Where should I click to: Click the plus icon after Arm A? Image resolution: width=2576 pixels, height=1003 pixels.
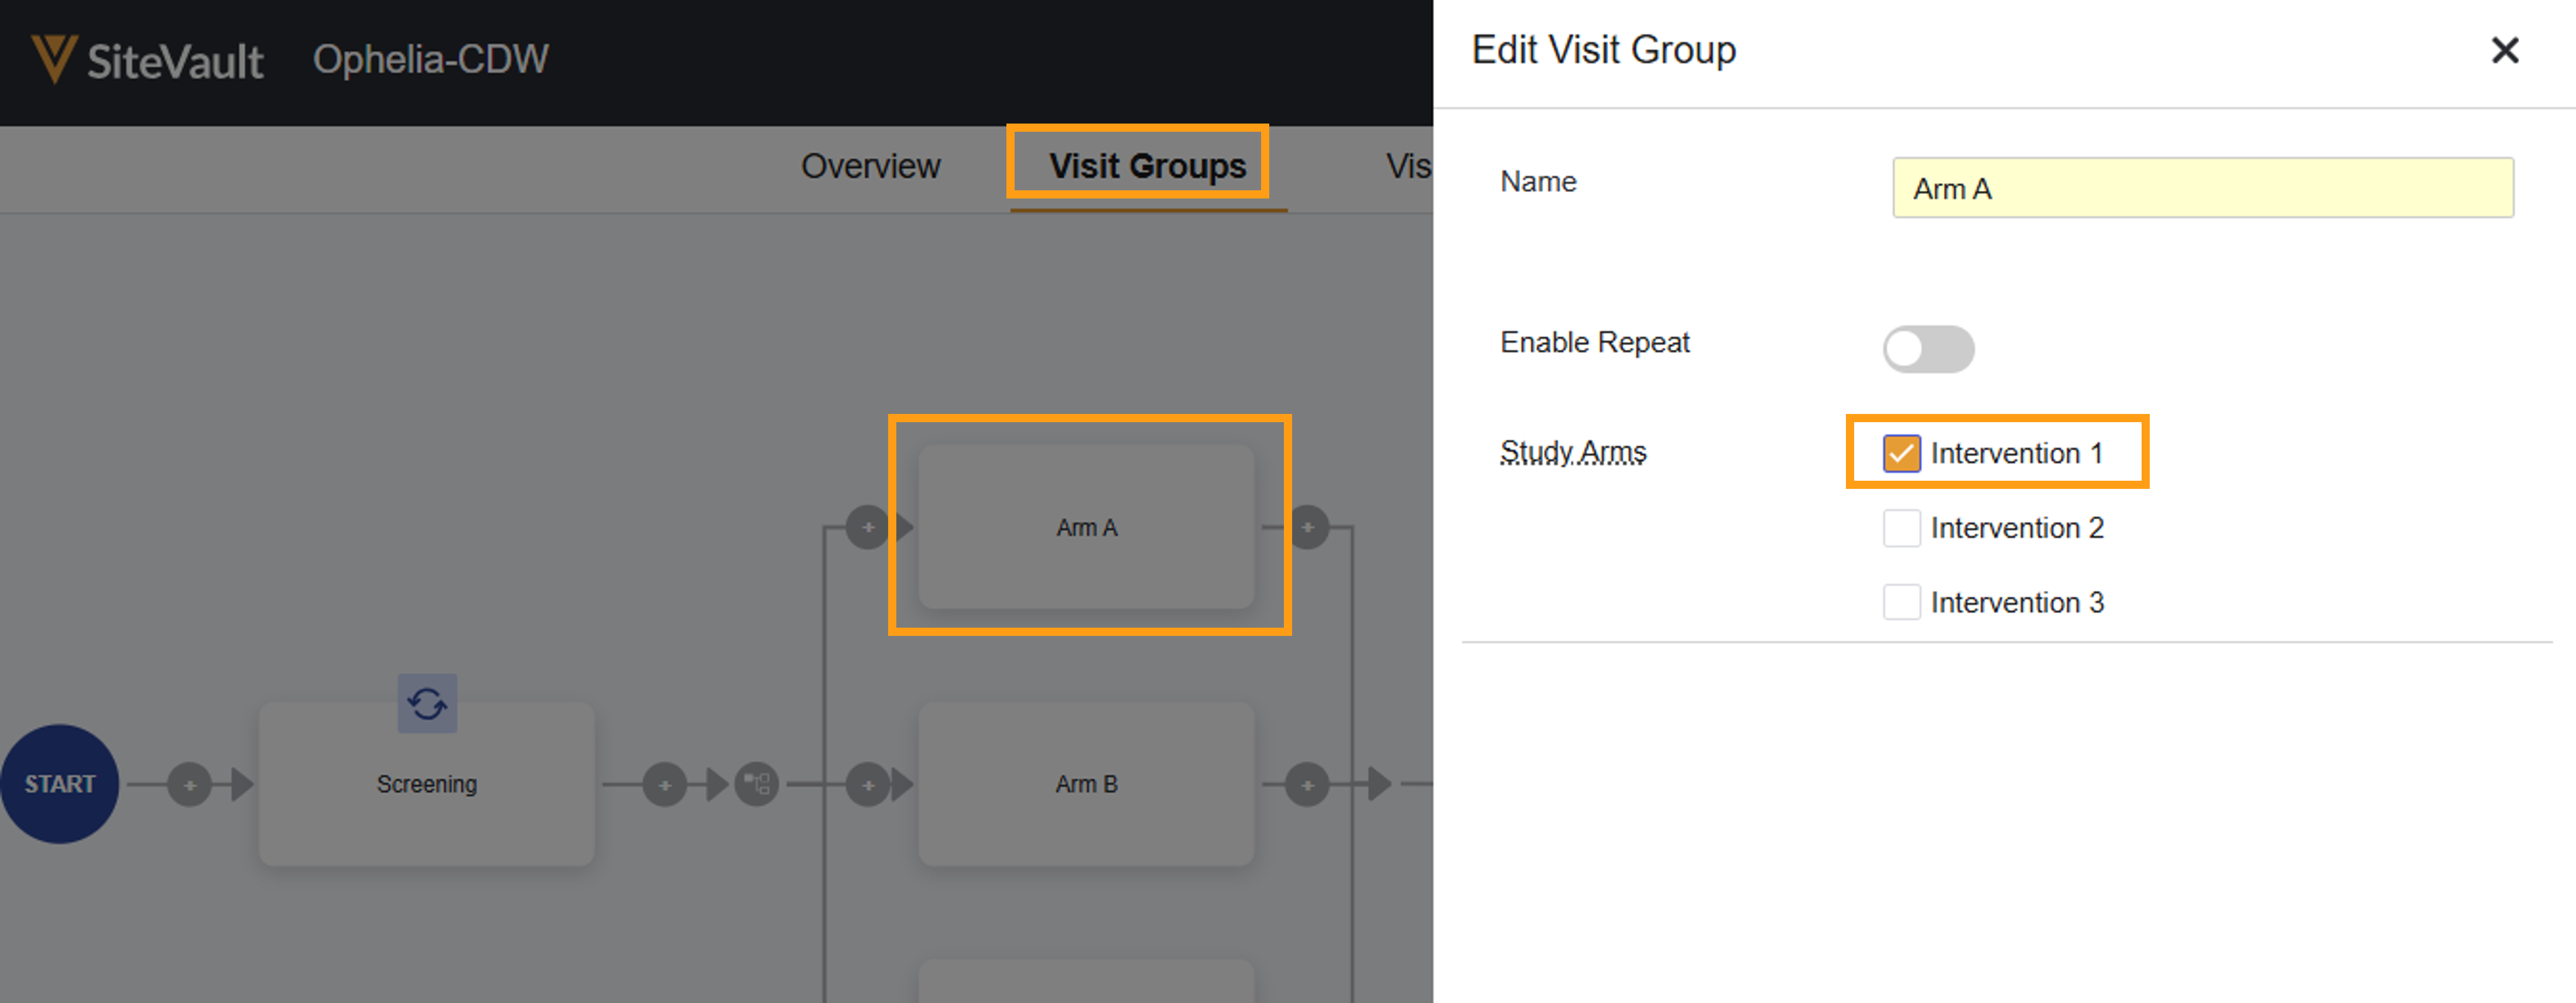pos(1307,527)
